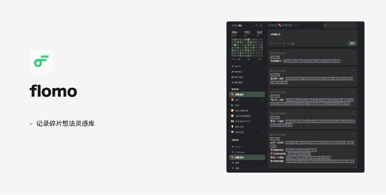386x195 pixels.
Task: Click the username 阿薯 in sidebar header
Action: [x=234, y=25]
